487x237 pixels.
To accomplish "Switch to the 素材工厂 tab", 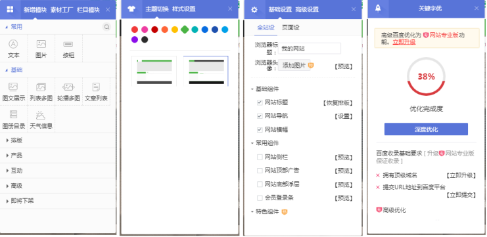I will click(x=62, y=10).
